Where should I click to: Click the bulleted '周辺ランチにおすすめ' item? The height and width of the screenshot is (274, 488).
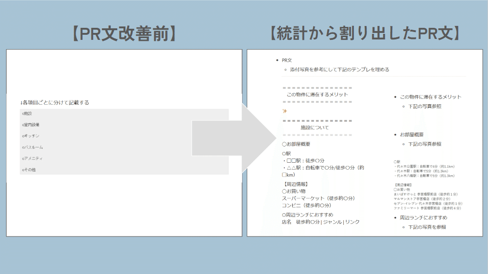pyautogui.click(x=423, y=218)
